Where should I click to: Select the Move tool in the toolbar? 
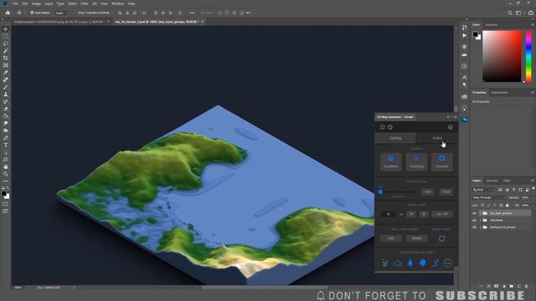click(x=6, y=29)
